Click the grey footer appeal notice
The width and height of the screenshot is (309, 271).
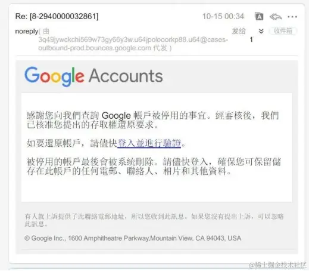[x=154, y=220]
